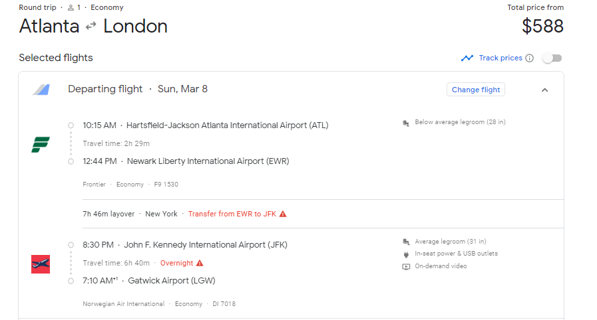The width and height of the screenshot is (597, 320).
Task: Click the Change flight button
Action: click(x=476, y=90)
